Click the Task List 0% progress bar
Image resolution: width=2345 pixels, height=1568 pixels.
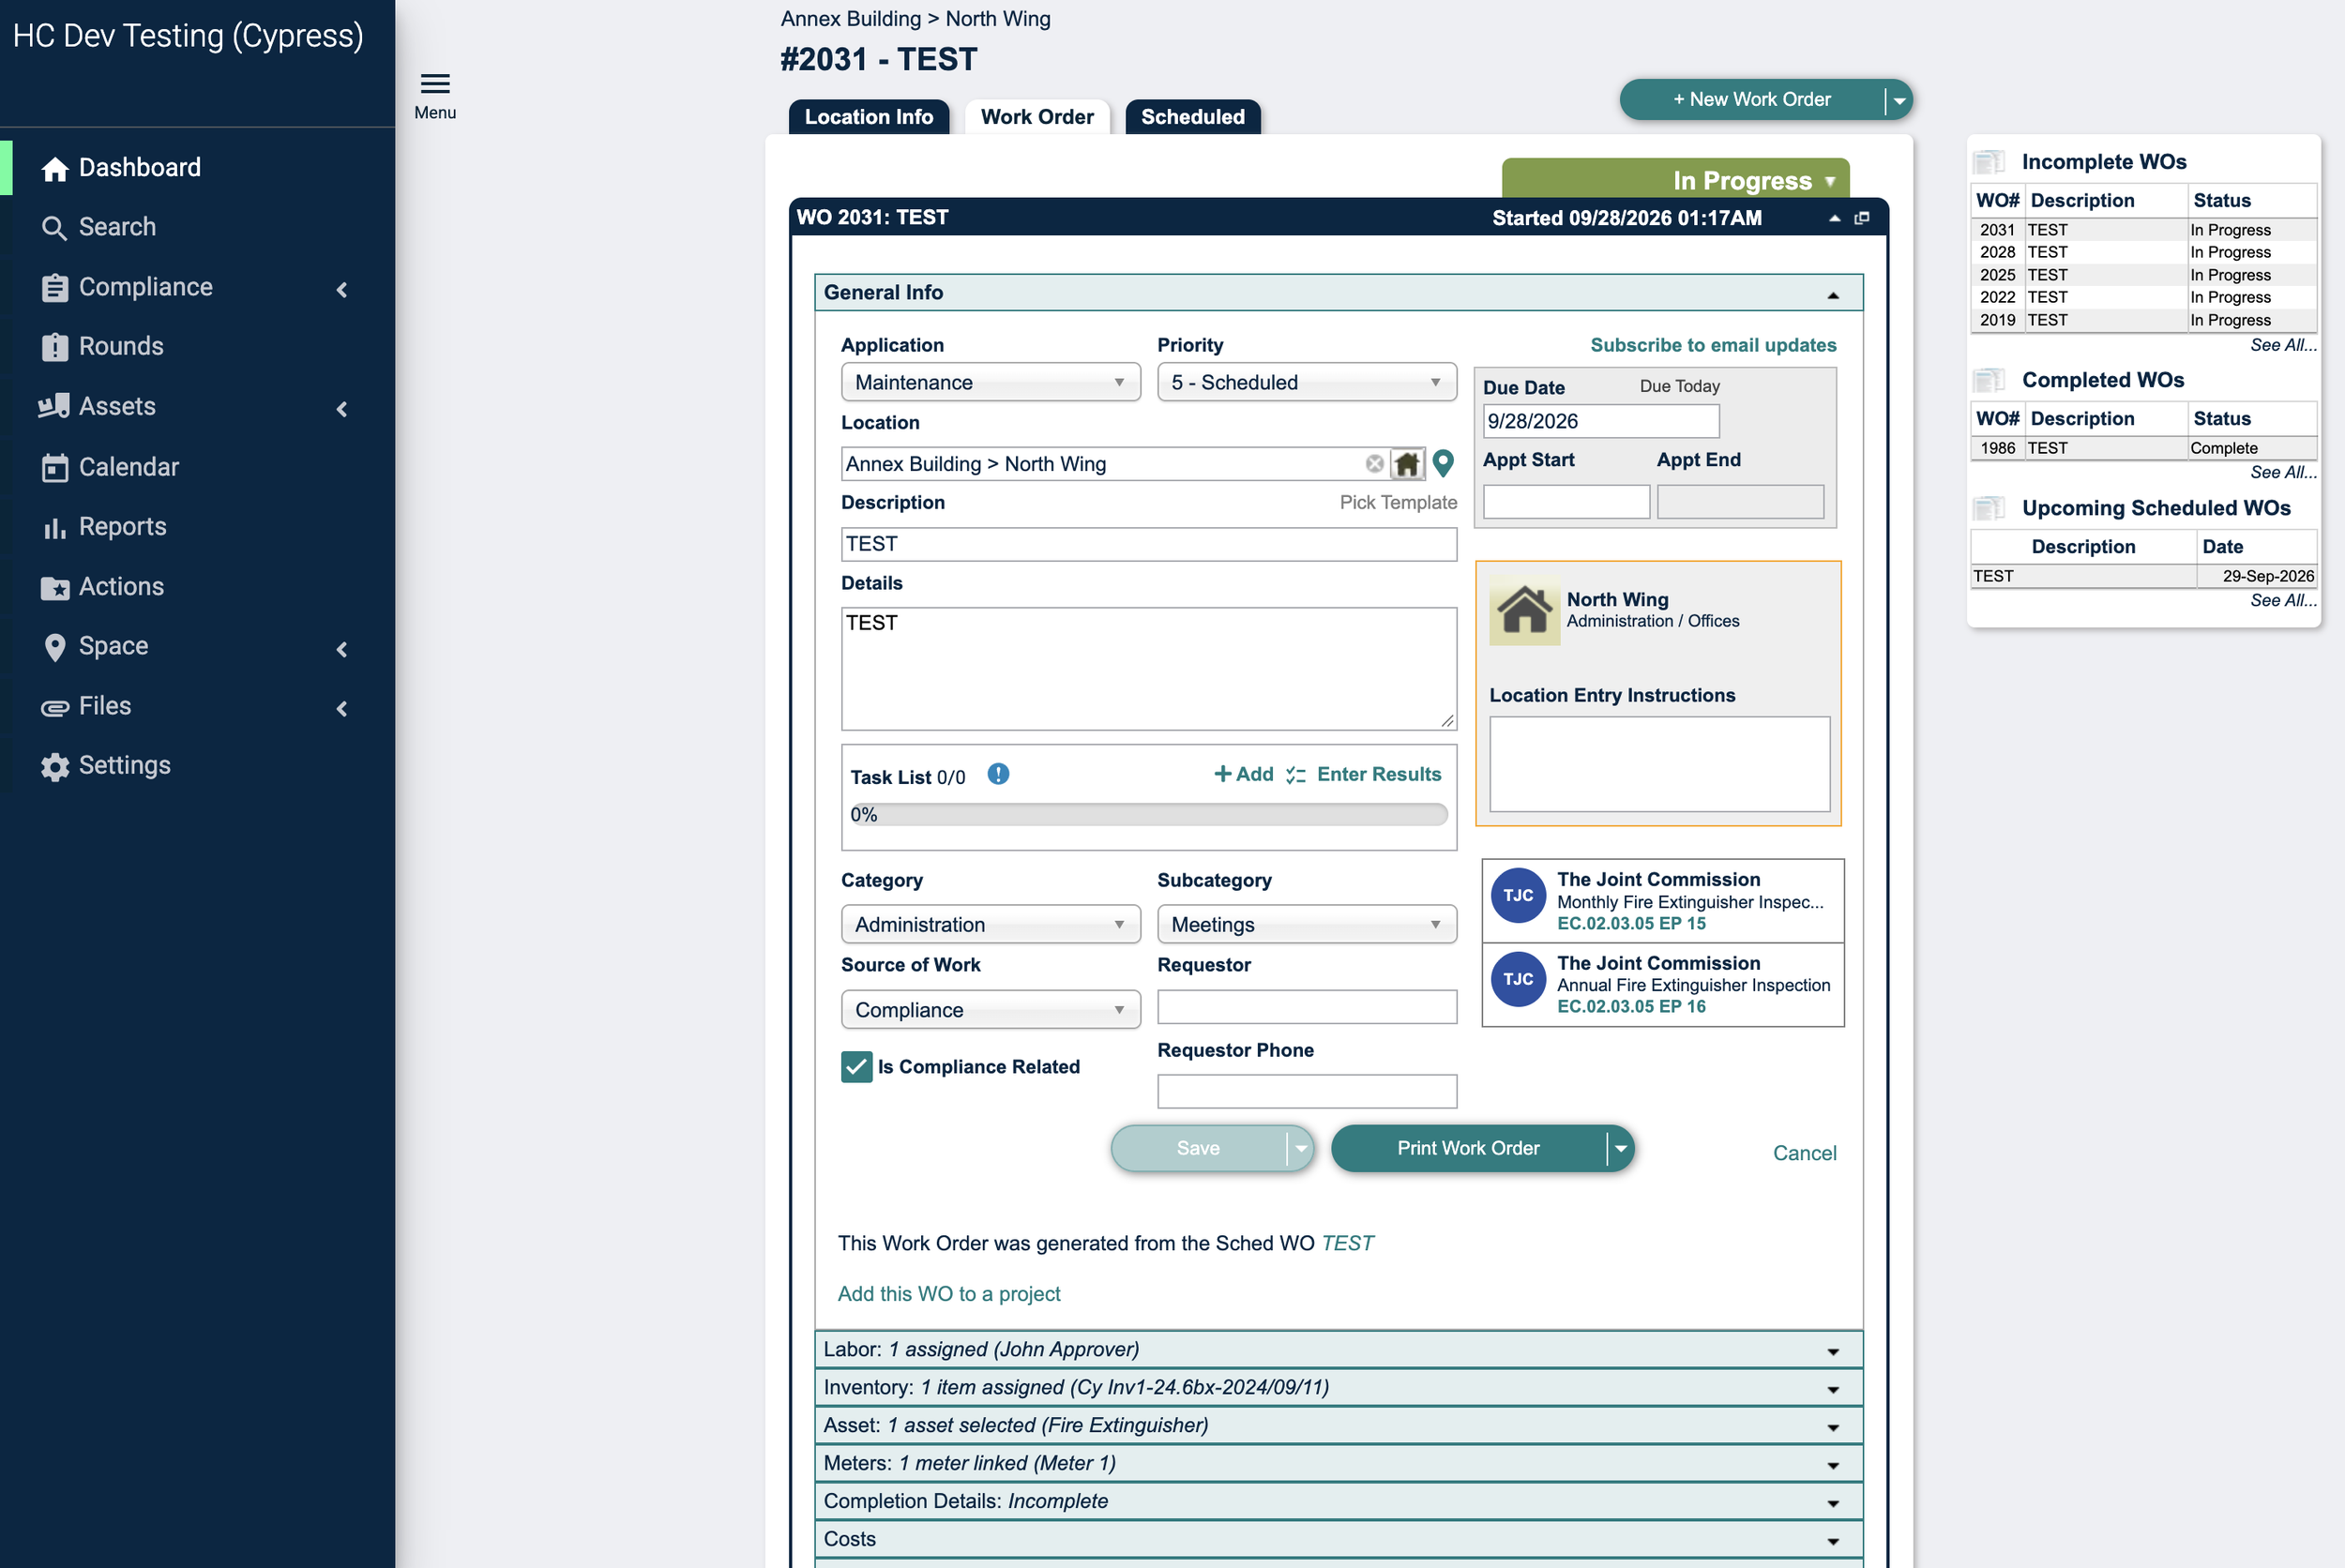(1148, 815)
